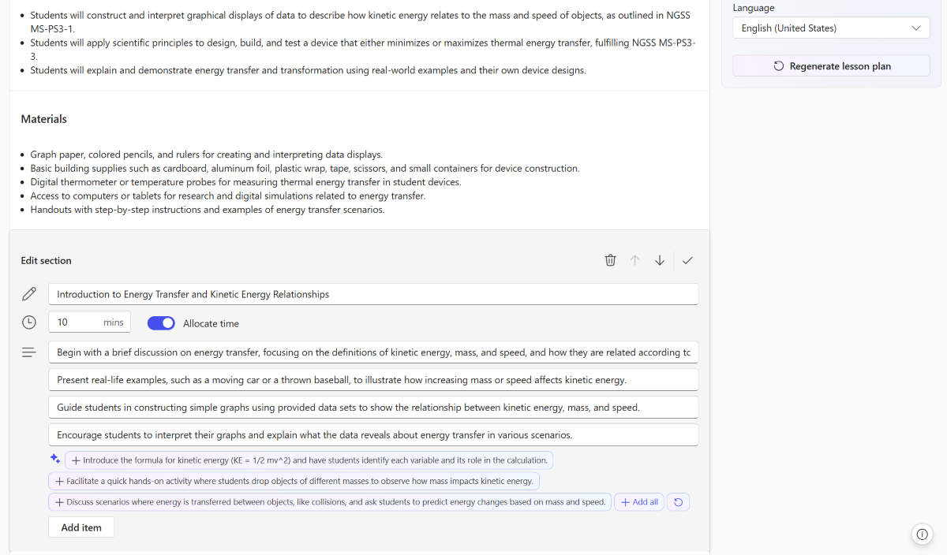This screenshot has width=947, height=555.
Task: Move section down with arrow icon
Action: pyautogui.click(x=660, y=260)
